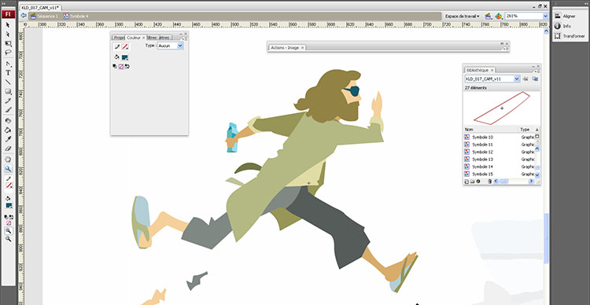The image size is (590, 305).
Task: Open fill color swatch in toolbox
Action: click(x=9, y=206)
